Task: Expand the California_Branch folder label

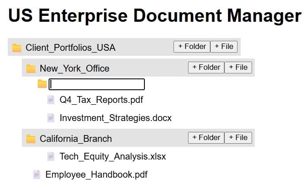Action: tap(75, 139)
